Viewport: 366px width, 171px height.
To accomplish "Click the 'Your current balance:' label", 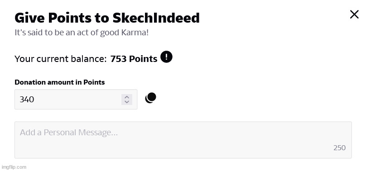I will pos(60,59).
